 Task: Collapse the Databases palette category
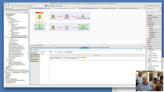(x=154, y=27)
